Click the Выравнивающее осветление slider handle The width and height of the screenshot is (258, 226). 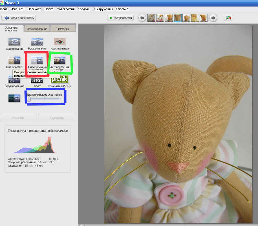coord(29,99)
